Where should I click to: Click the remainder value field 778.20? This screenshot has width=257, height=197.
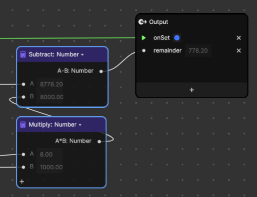pos(198,50)
